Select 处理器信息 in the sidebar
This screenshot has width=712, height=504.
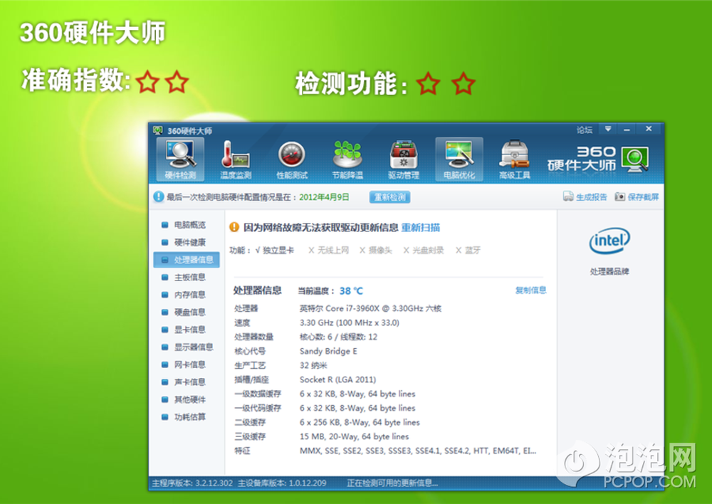click(187, 260)
